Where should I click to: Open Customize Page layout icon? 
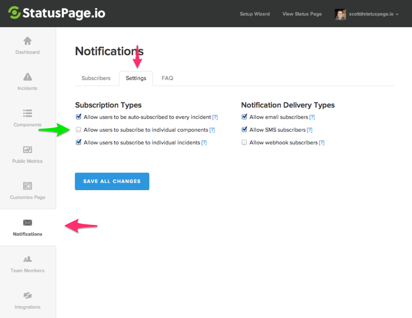27,186
